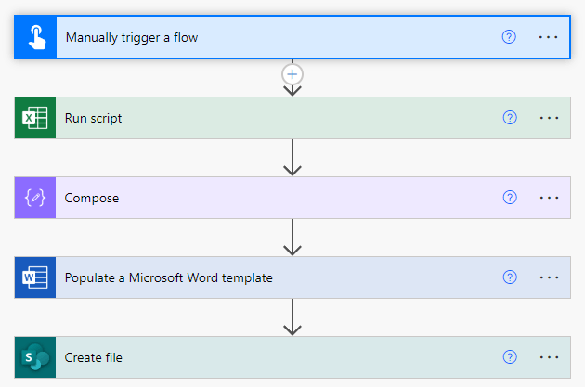Open help for Run script step

509,118
